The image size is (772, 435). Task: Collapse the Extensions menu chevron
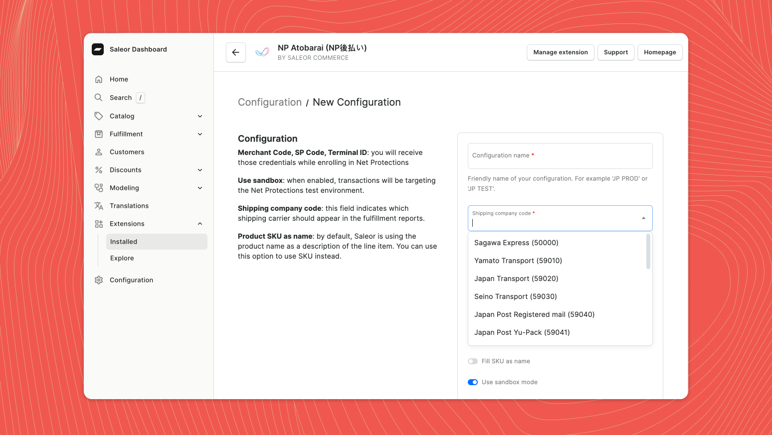coord(200,224)
